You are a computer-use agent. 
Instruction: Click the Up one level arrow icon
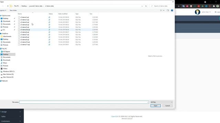pyautogui.click(x=8, y=6)
